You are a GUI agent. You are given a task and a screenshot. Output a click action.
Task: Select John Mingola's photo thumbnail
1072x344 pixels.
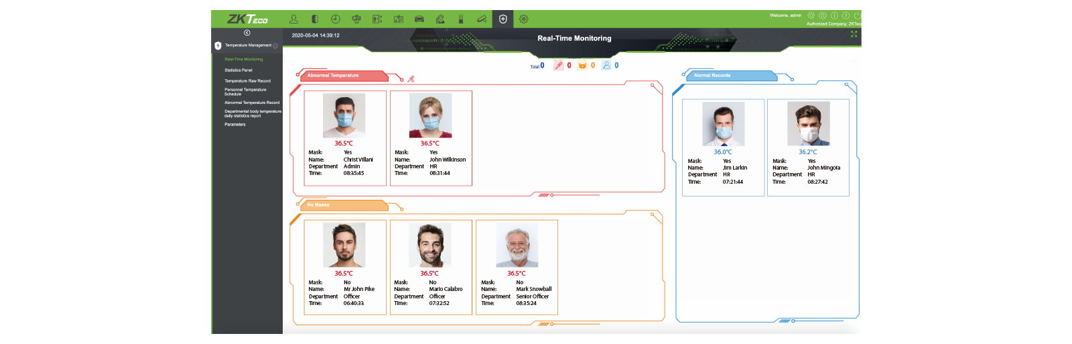[809, 124]
